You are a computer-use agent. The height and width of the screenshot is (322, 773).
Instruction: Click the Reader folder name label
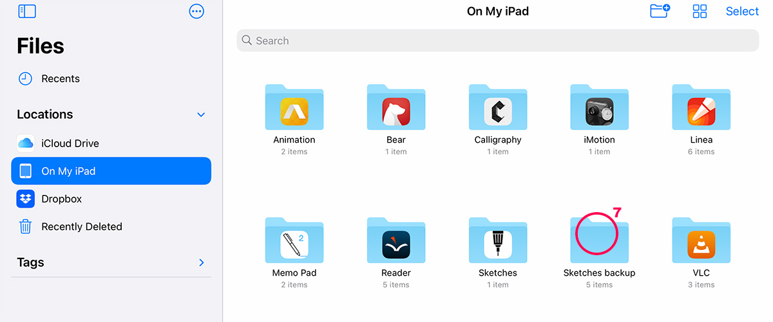pyautogui.click(x=396, y=273)
